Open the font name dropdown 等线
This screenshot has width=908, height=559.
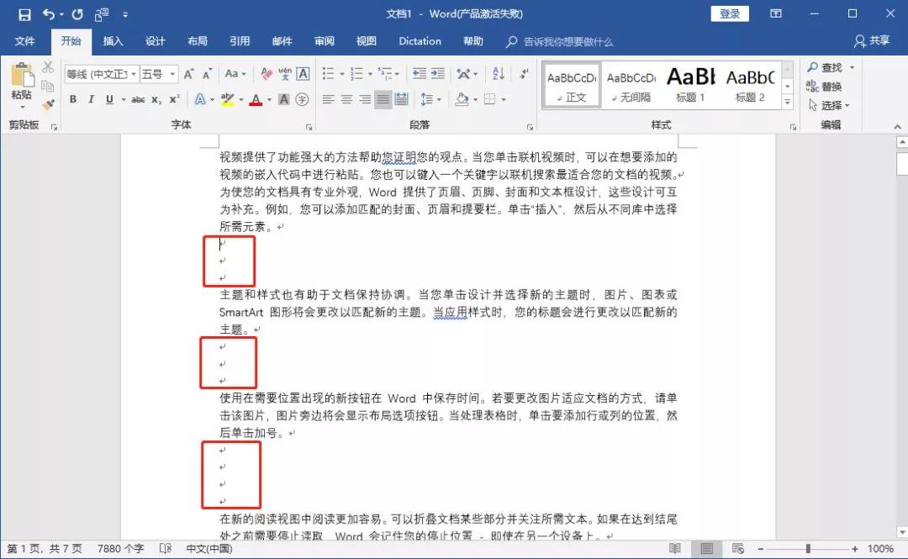click(x=101, y=74)
